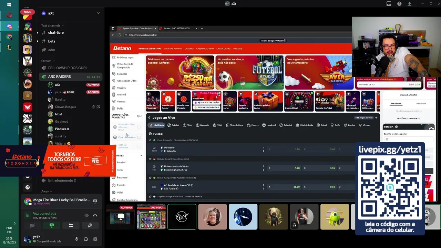Open the Cassino tab on Betano

tap(189, 49)
